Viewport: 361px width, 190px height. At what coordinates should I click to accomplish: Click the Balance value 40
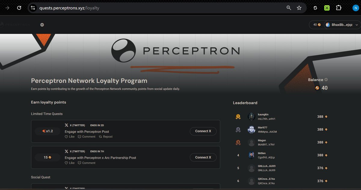click(x=325, y=88)
